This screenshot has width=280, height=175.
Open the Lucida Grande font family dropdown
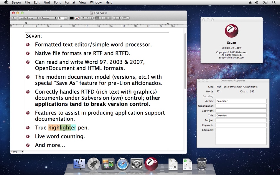[29, 18]
